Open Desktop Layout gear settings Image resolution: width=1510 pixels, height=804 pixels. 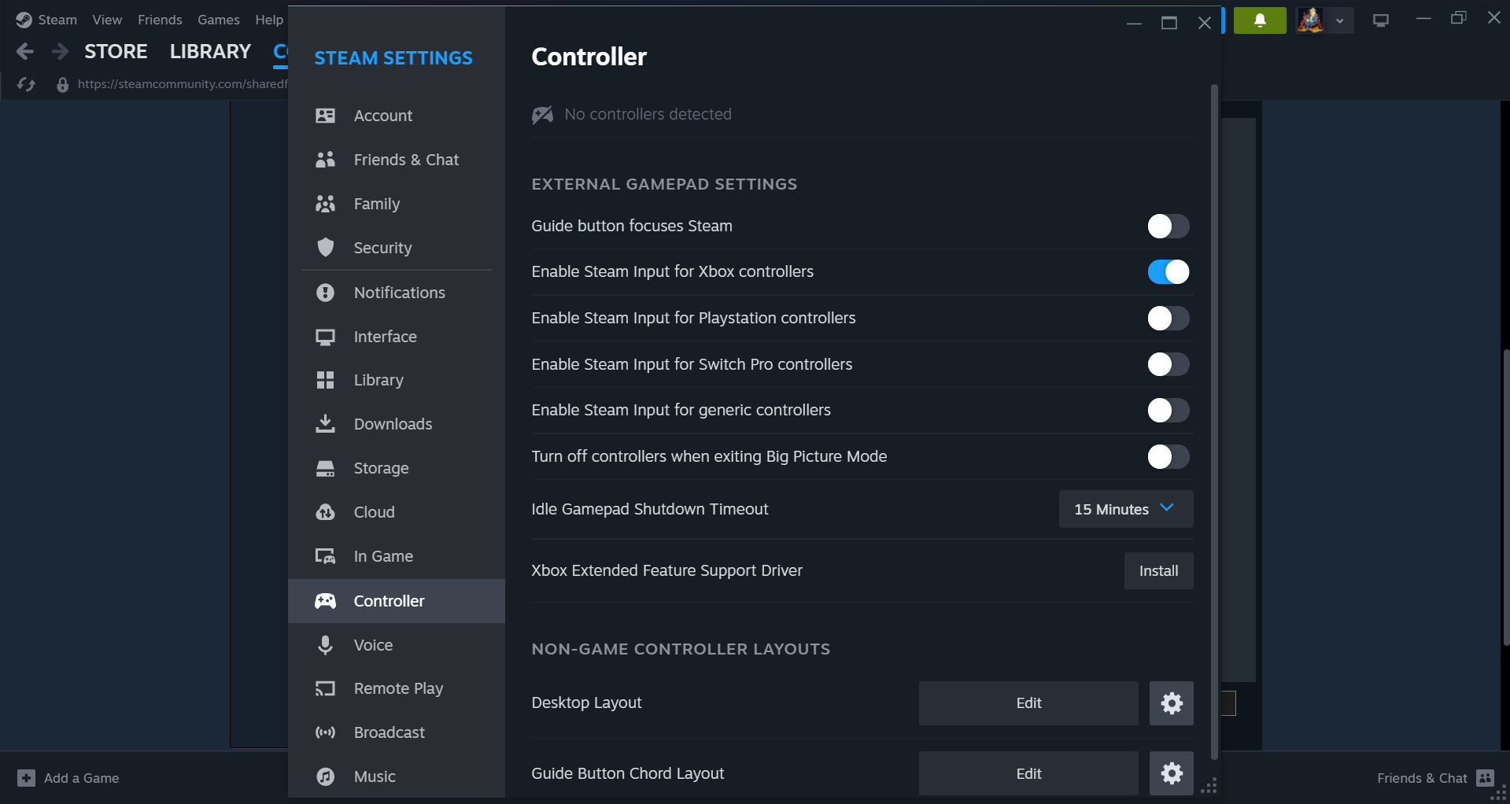(1171, 703)
